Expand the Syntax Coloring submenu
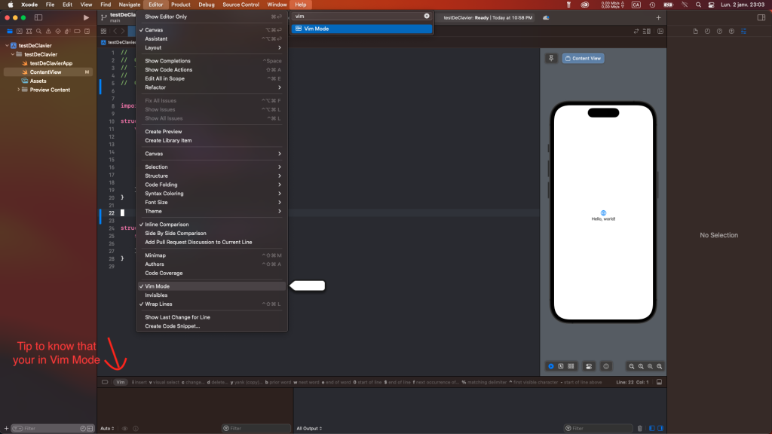Viewport: 772px width, 434px height. [x=212, y=194]
